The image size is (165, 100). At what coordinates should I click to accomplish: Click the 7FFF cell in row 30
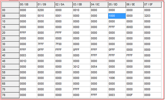pos(46,44)
